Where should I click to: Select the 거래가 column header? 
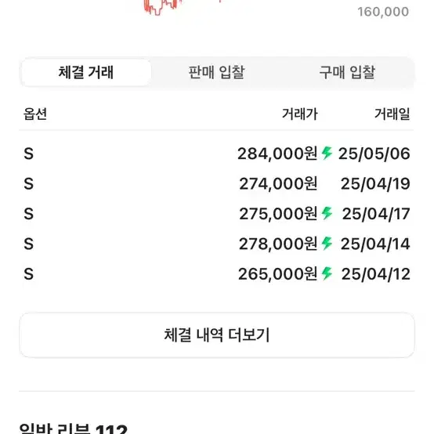coord(300,114)
